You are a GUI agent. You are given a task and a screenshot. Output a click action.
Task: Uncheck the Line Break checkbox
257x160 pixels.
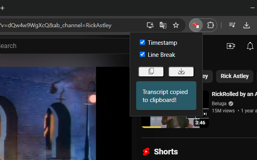click(x=142, y=54)
